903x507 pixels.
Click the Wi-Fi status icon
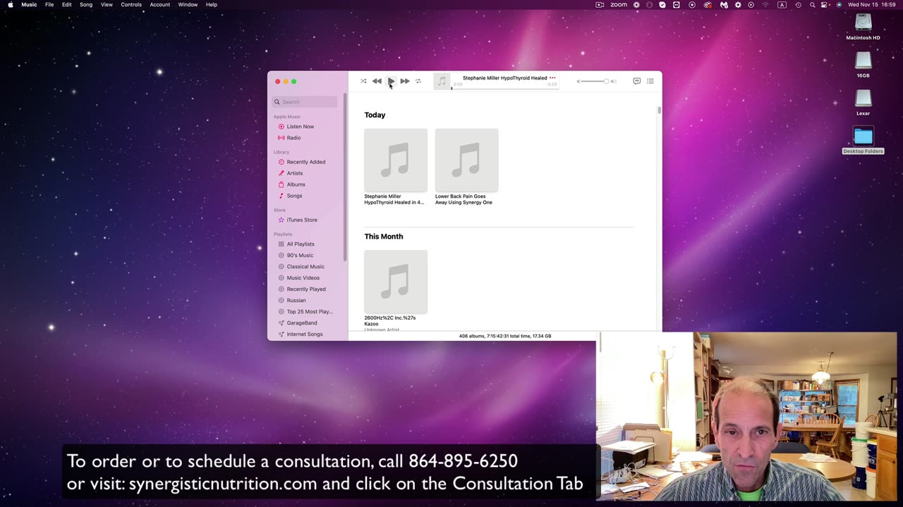point(765,5)
